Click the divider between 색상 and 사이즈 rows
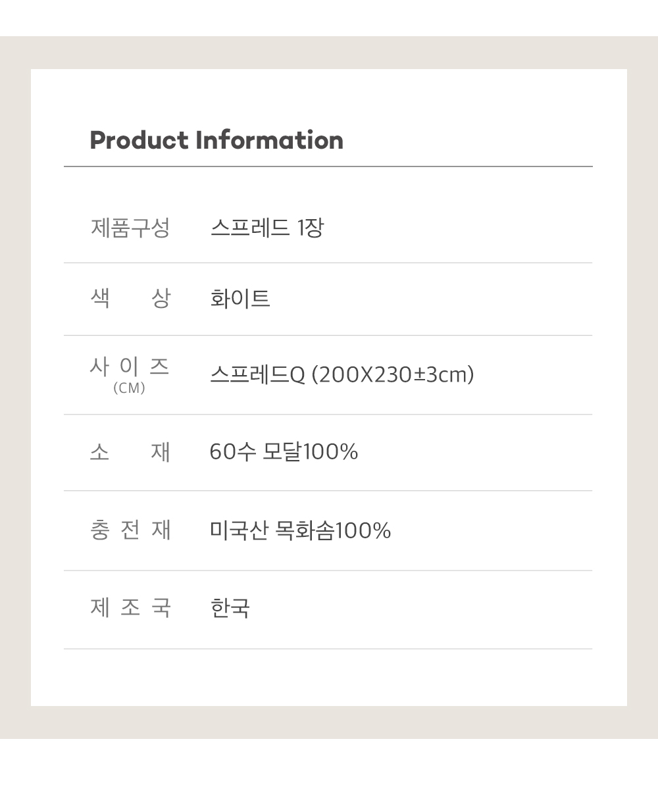 point(328,336)
